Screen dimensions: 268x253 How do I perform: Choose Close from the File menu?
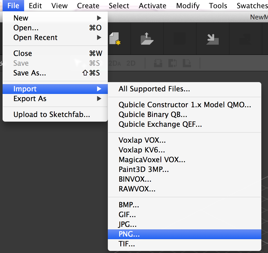coord(55,53)
